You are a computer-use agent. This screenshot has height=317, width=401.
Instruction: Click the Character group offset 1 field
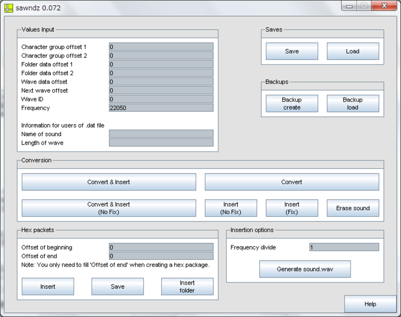(161, 47)
